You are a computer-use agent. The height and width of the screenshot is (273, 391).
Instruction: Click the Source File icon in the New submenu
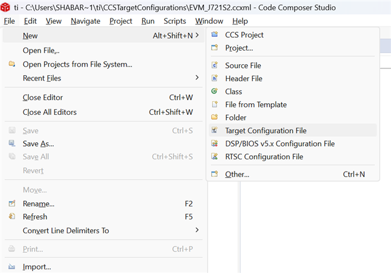click(x=214, y=65)
